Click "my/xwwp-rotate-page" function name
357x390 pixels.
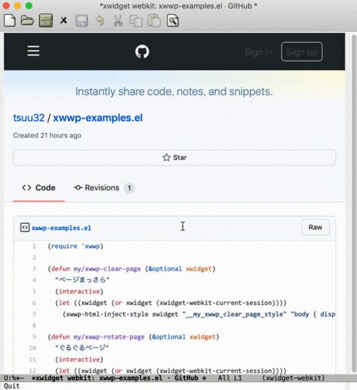[109, 337]
